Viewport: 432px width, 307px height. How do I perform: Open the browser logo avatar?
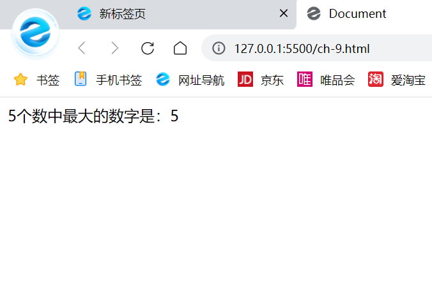pyautogui.click(x=35, y=33)
